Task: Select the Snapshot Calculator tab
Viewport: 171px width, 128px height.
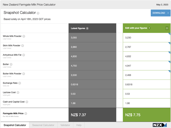Action: (15, 125)
